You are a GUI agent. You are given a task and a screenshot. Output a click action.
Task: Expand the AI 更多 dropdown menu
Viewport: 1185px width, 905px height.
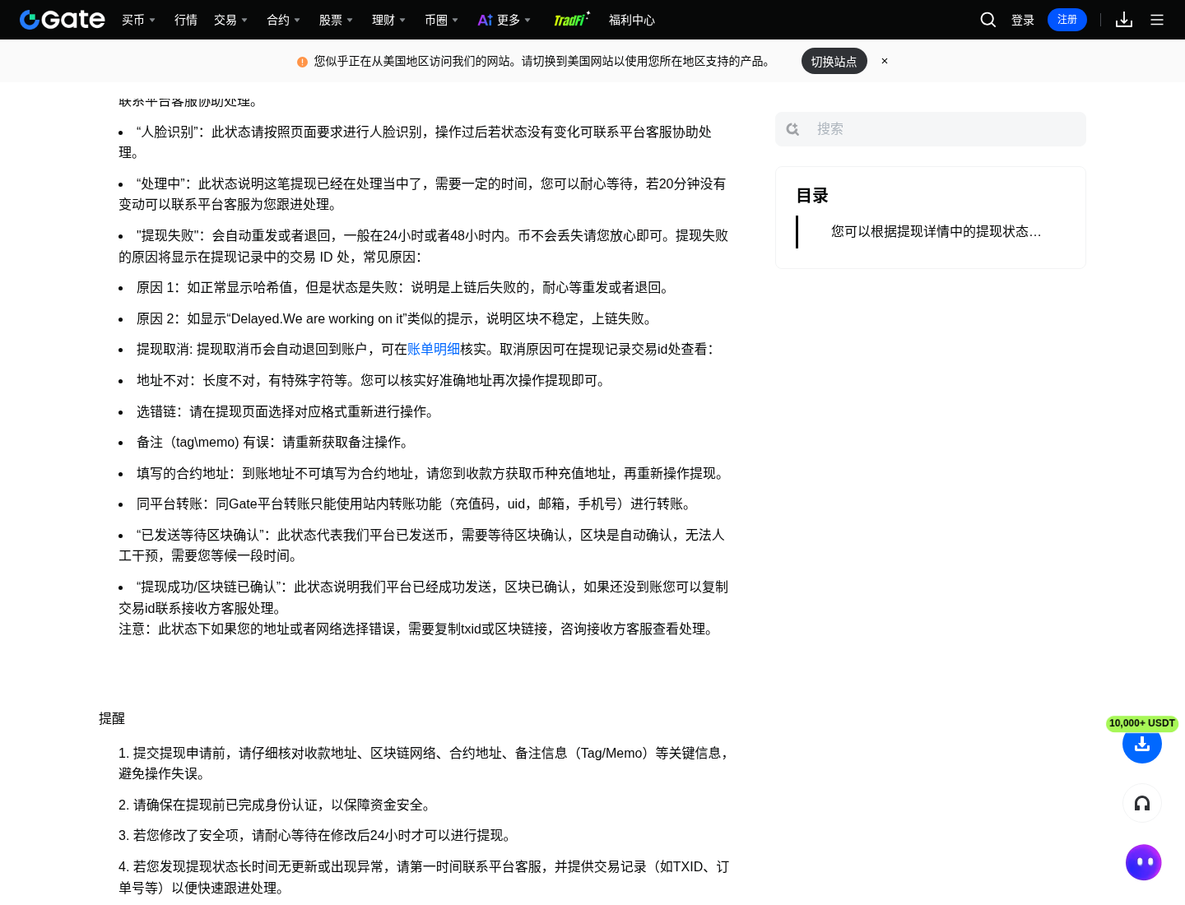(504, 20)
